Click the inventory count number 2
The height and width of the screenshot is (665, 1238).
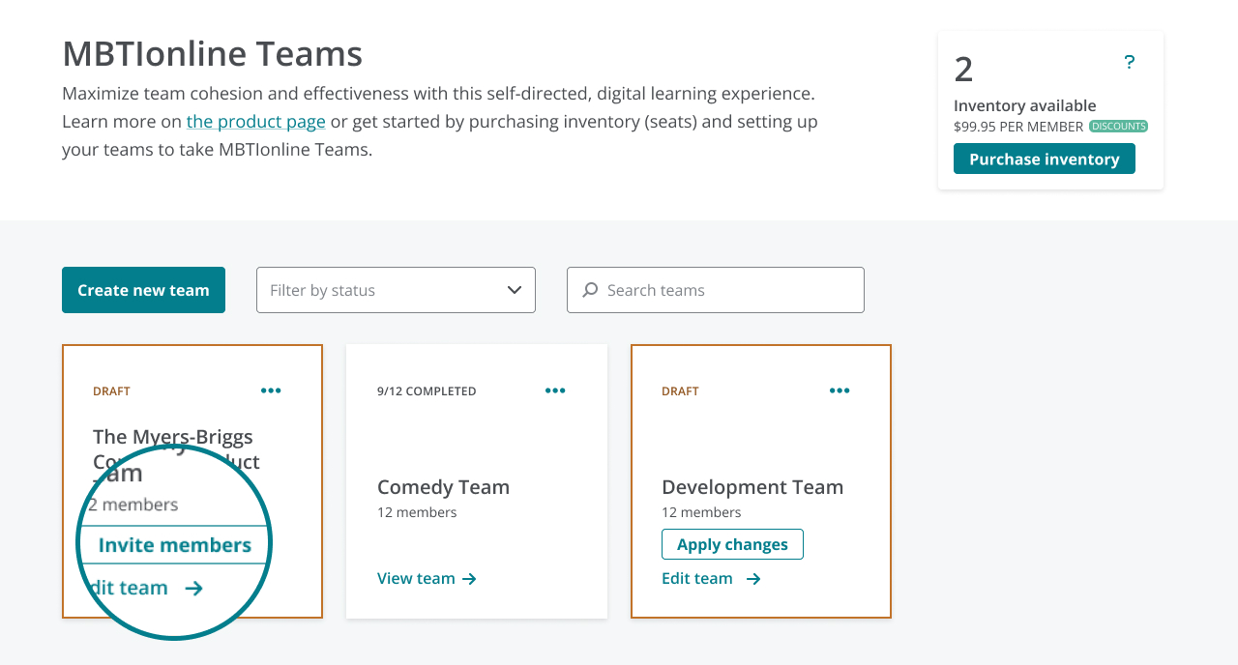coord(963,70)
